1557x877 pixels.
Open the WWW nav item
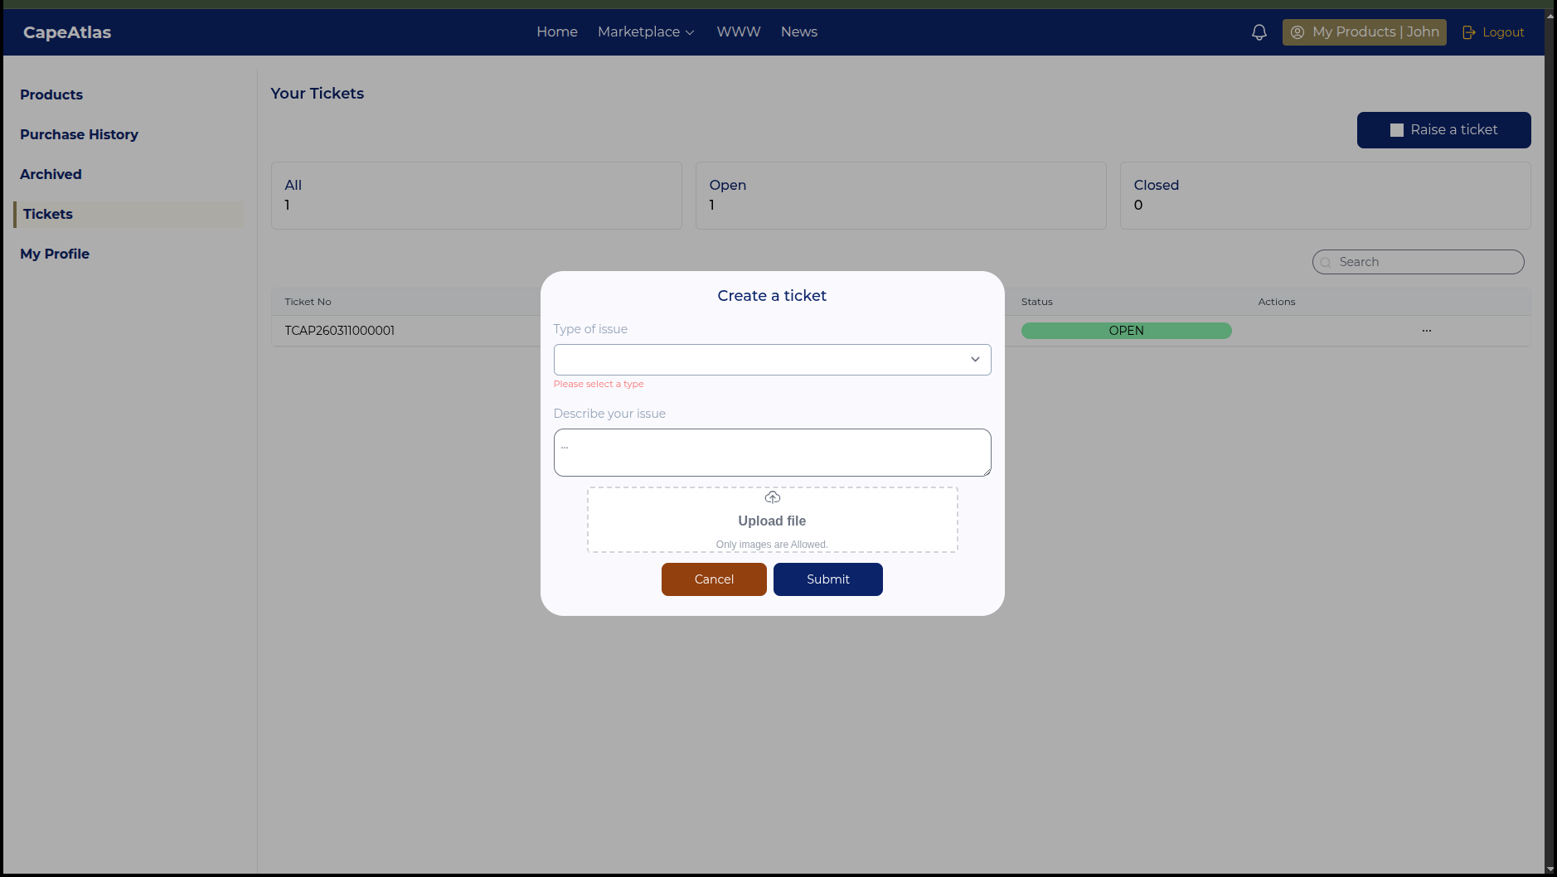tap(739, 31)
